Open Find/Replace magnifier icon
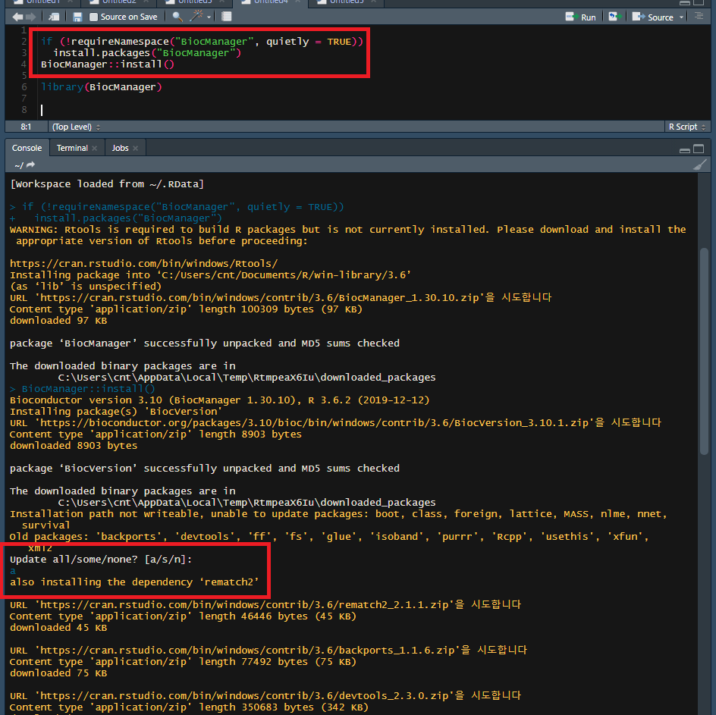716x715 pixels. pyautogui.click(x=177, y=17)
